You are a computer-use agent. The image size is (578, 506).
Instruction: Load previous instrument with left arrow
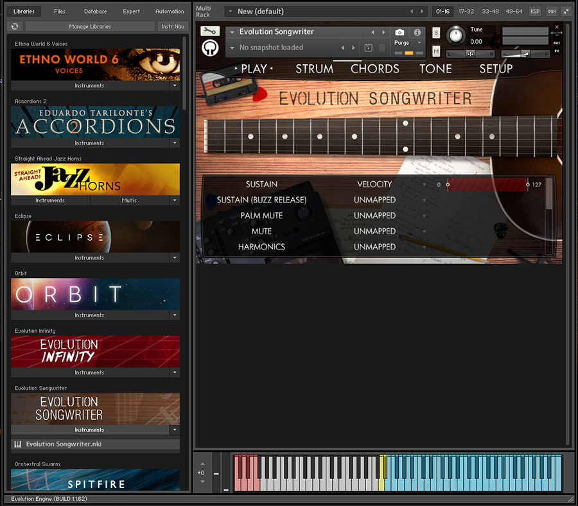[373, 32]
